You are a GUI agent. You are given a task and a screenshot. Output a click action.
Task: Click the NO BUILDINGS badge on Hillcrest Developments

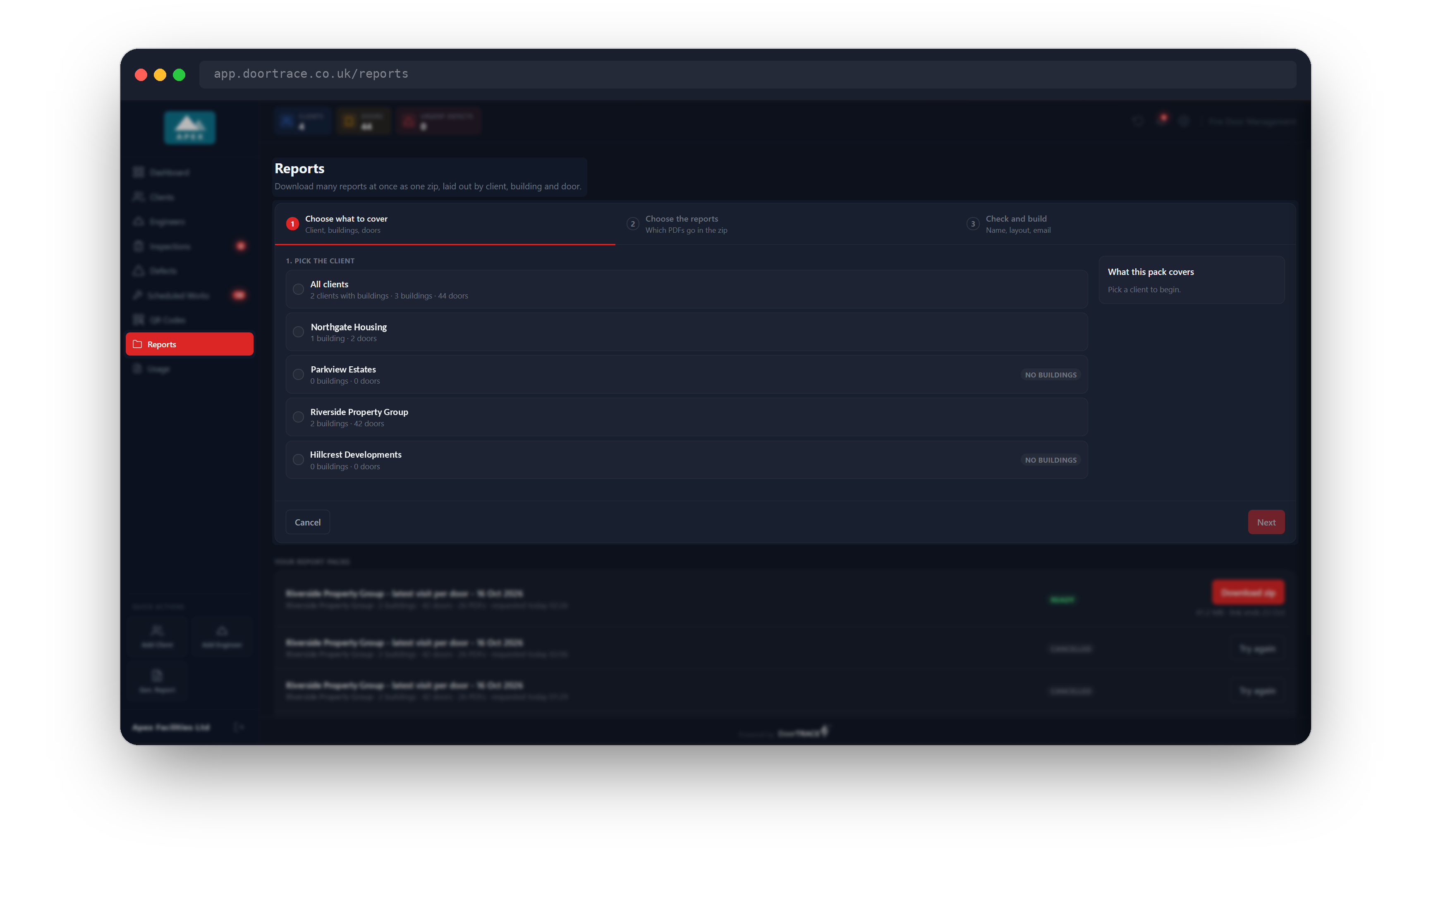tap(1051, 460)
